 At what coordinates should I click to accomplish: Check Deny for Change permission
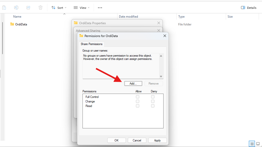pos(153,101)
